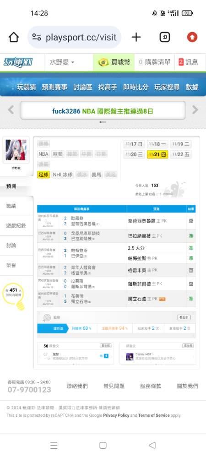This screenshot has width=206, height=458.
Task: Go to the previous banner with the left arrow
Action: (x=11, y=110)
